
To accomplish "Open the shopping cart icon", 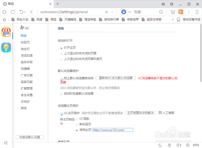I will 173,12.
